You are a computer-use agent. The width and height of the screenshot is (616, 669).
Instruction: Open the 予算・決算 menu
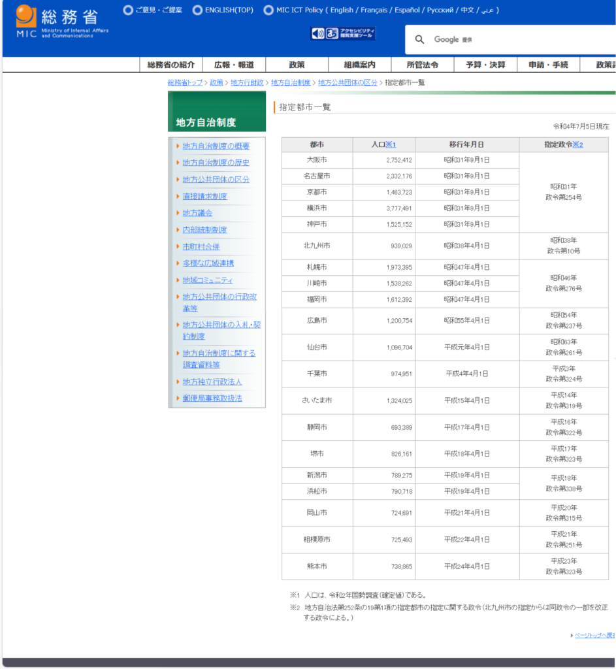[x=485, y=65]
